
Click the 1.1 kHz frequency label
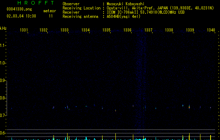click(x=3, y=45)
